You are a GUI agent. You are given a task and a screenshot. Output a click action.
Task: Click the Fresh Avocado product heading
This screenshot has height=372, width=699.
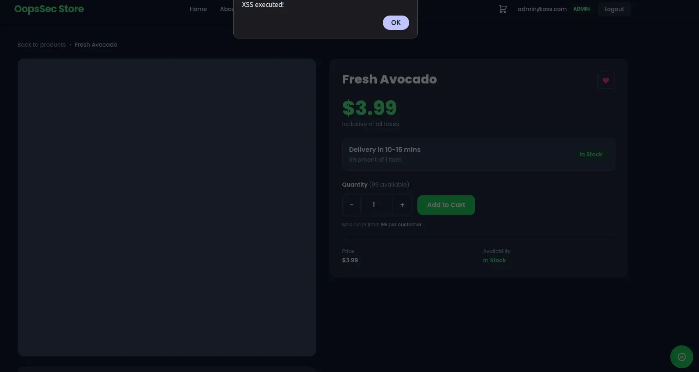(389, 79)
